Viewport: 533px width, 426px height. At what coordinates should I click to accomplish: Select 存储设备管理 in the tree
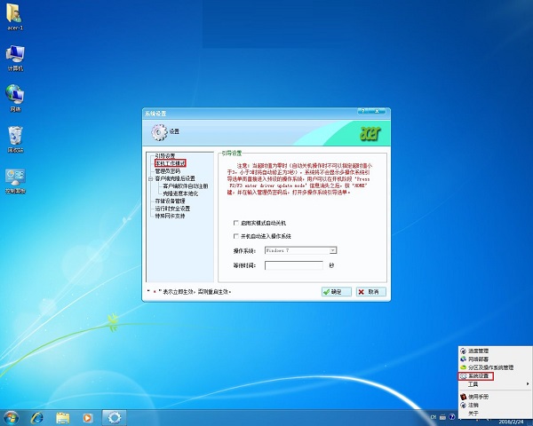[x=170, y=201]
